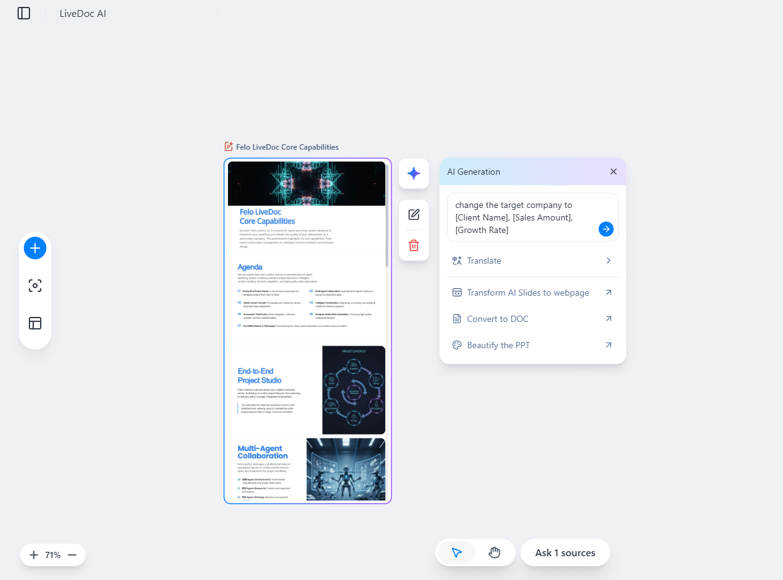Viewport: 783px width, 580px height.
Task: Click the focus frame icon in left toolbar
Action: pyautogui.click(x=35, y=286)
